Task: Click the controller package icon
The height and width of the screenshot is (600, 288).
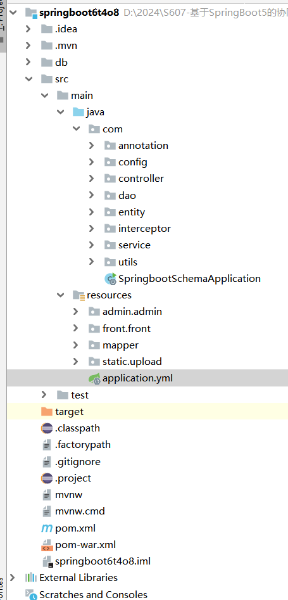Action: pyautogui.click(x=110, y=178)
